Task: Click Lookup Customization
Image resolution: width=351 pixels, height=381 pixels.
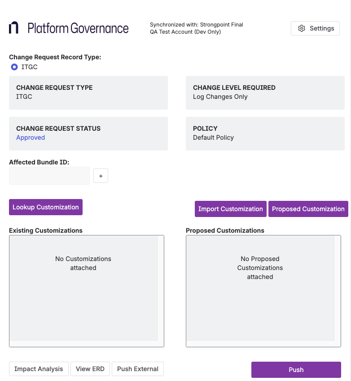Action: click(x=45, y=207)
